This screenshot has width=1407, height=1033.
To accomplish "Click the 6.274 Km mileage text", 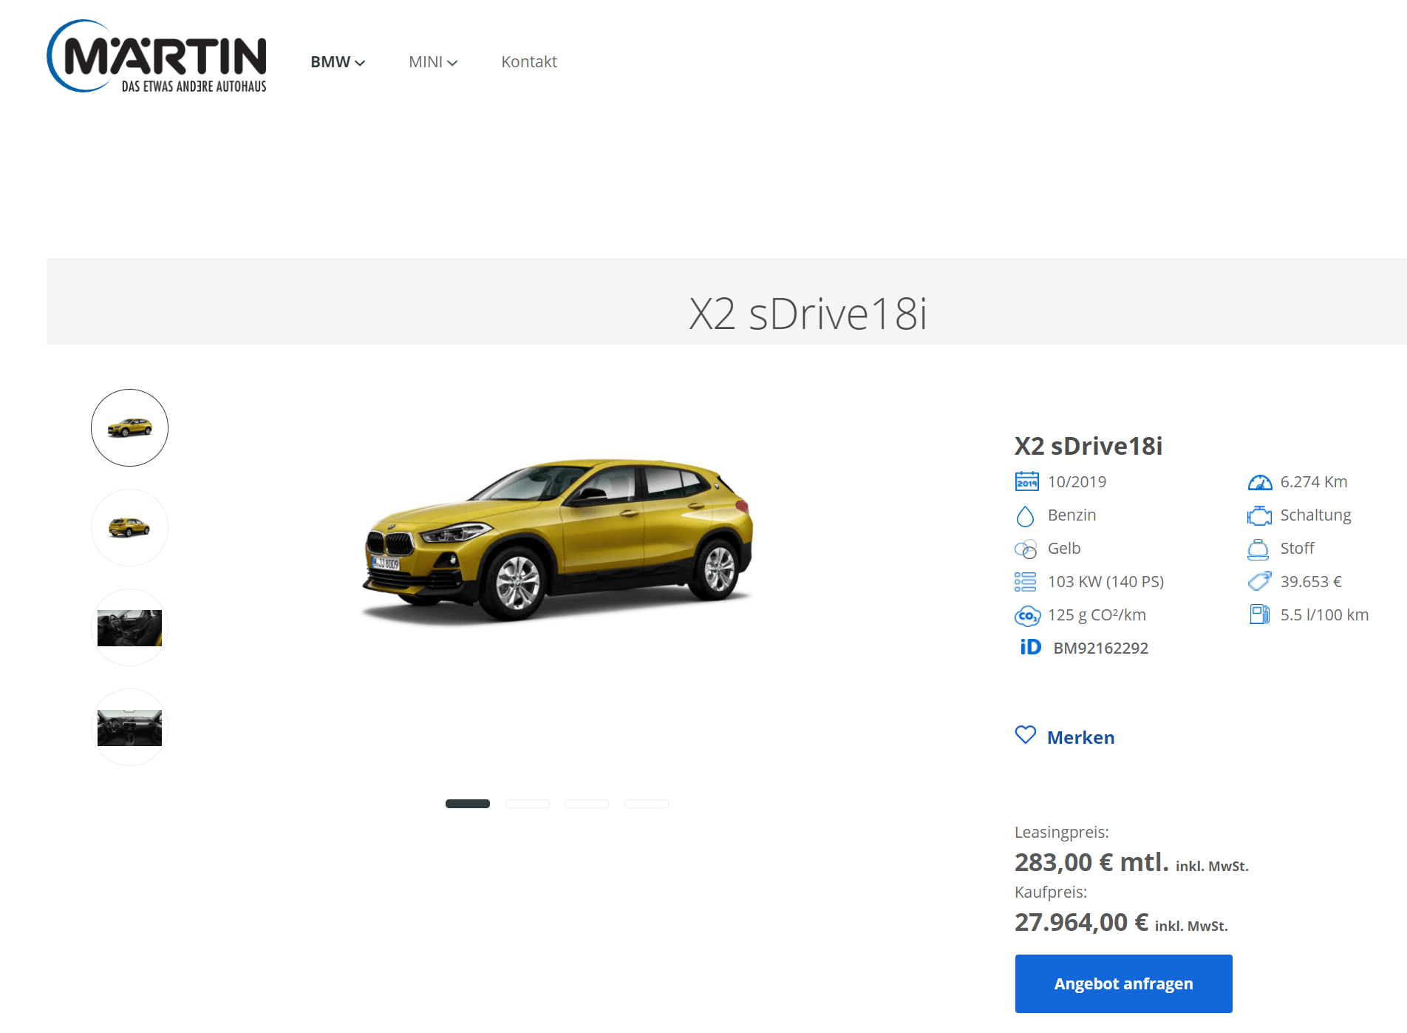I will 1314,482.
